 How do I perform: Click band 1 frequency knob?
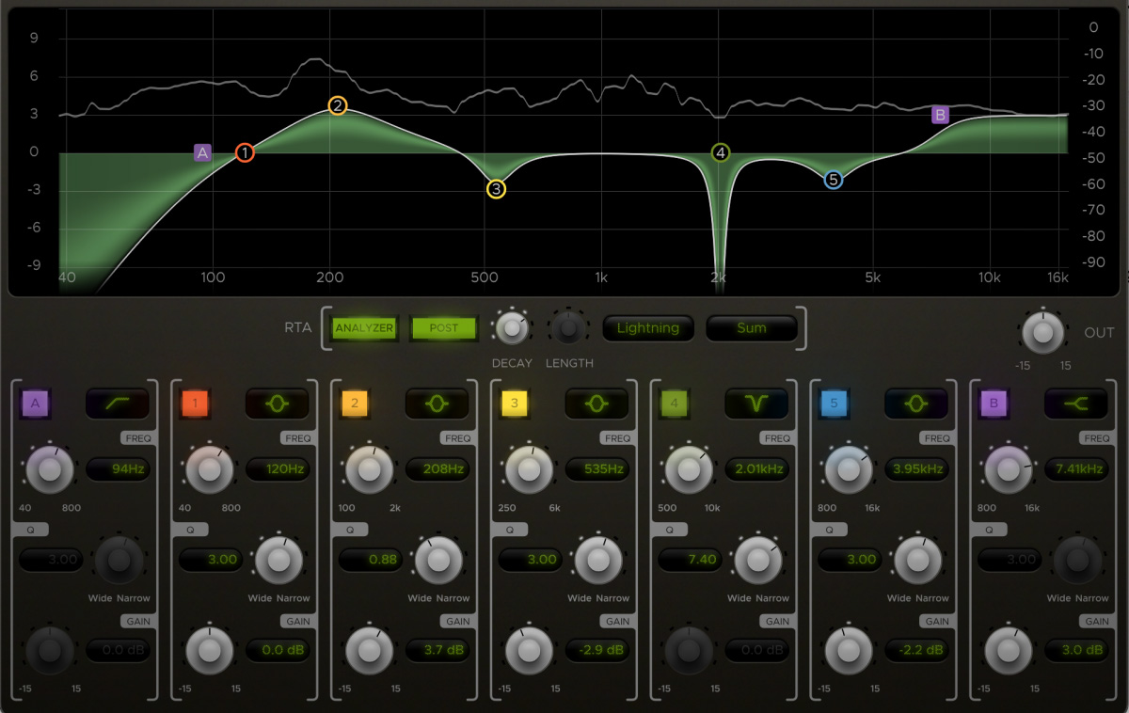pyautogui.click(x=210, y=469)
